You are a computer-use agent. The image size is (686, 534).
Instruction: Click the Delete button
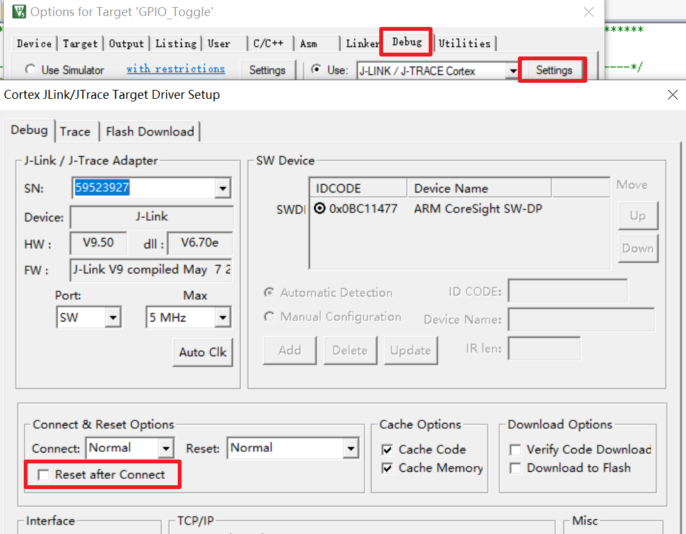tap(350, 350)
